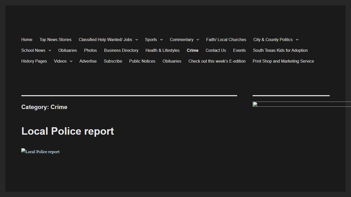Go to the Home page
The image size is (351, 197).
coord(27,40)
